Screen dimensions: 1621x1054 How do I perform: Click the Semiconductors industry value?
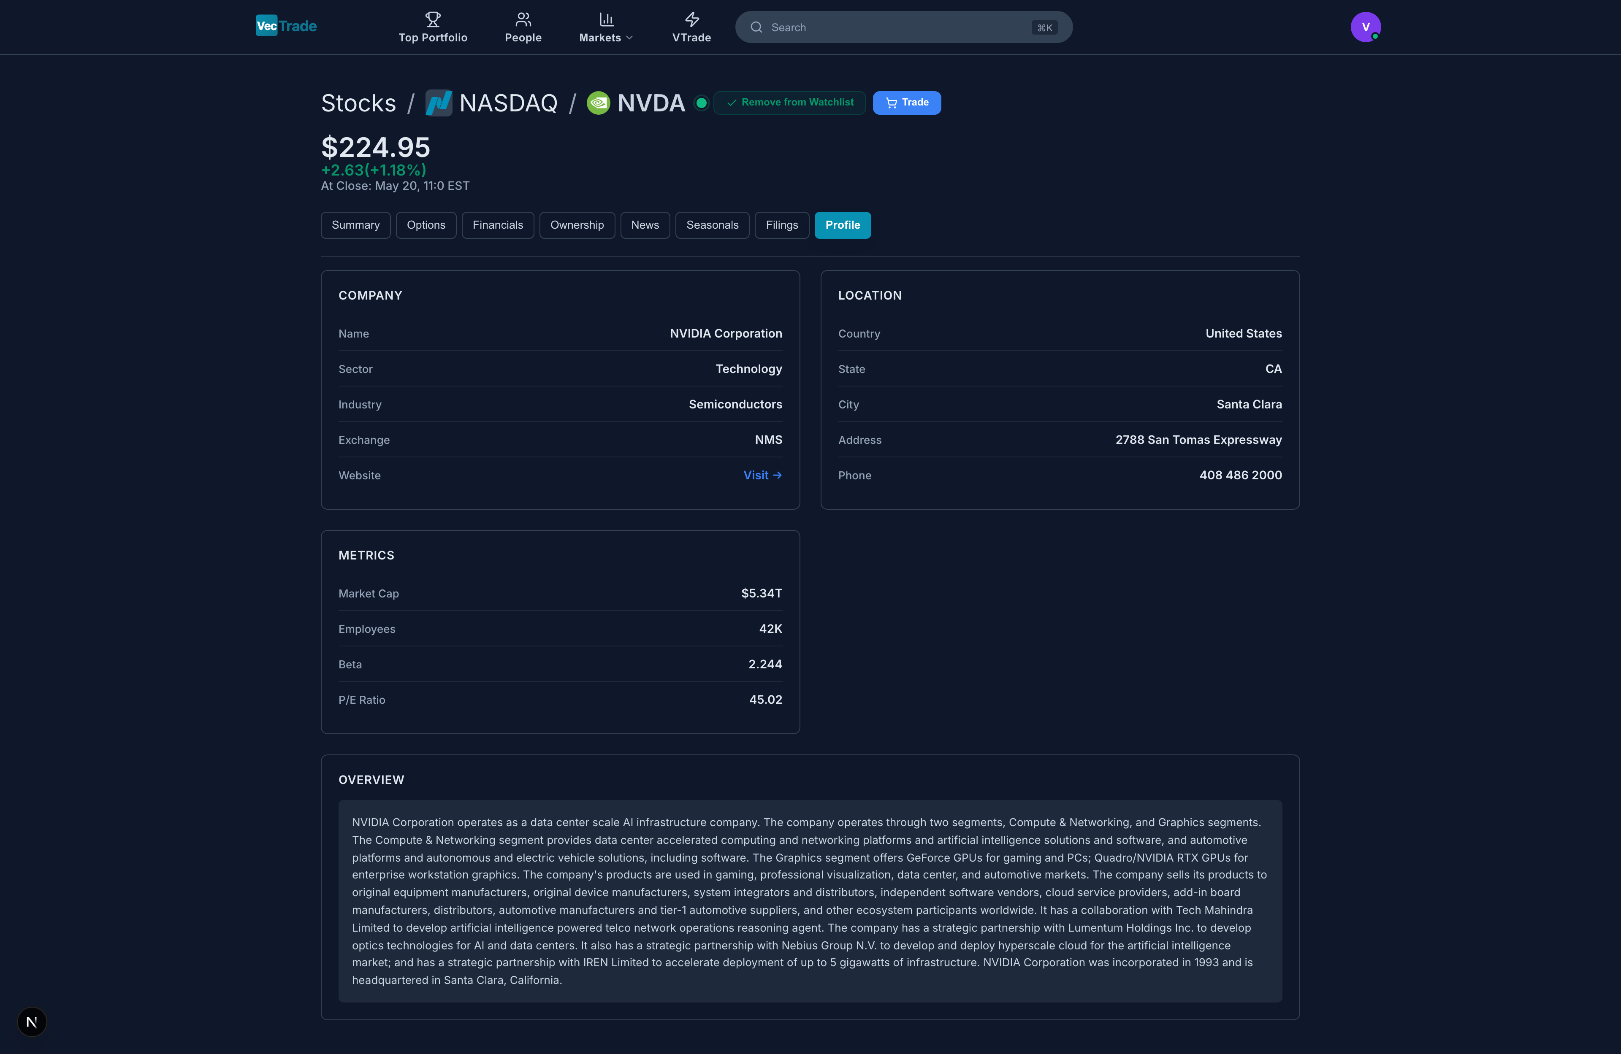736,405
